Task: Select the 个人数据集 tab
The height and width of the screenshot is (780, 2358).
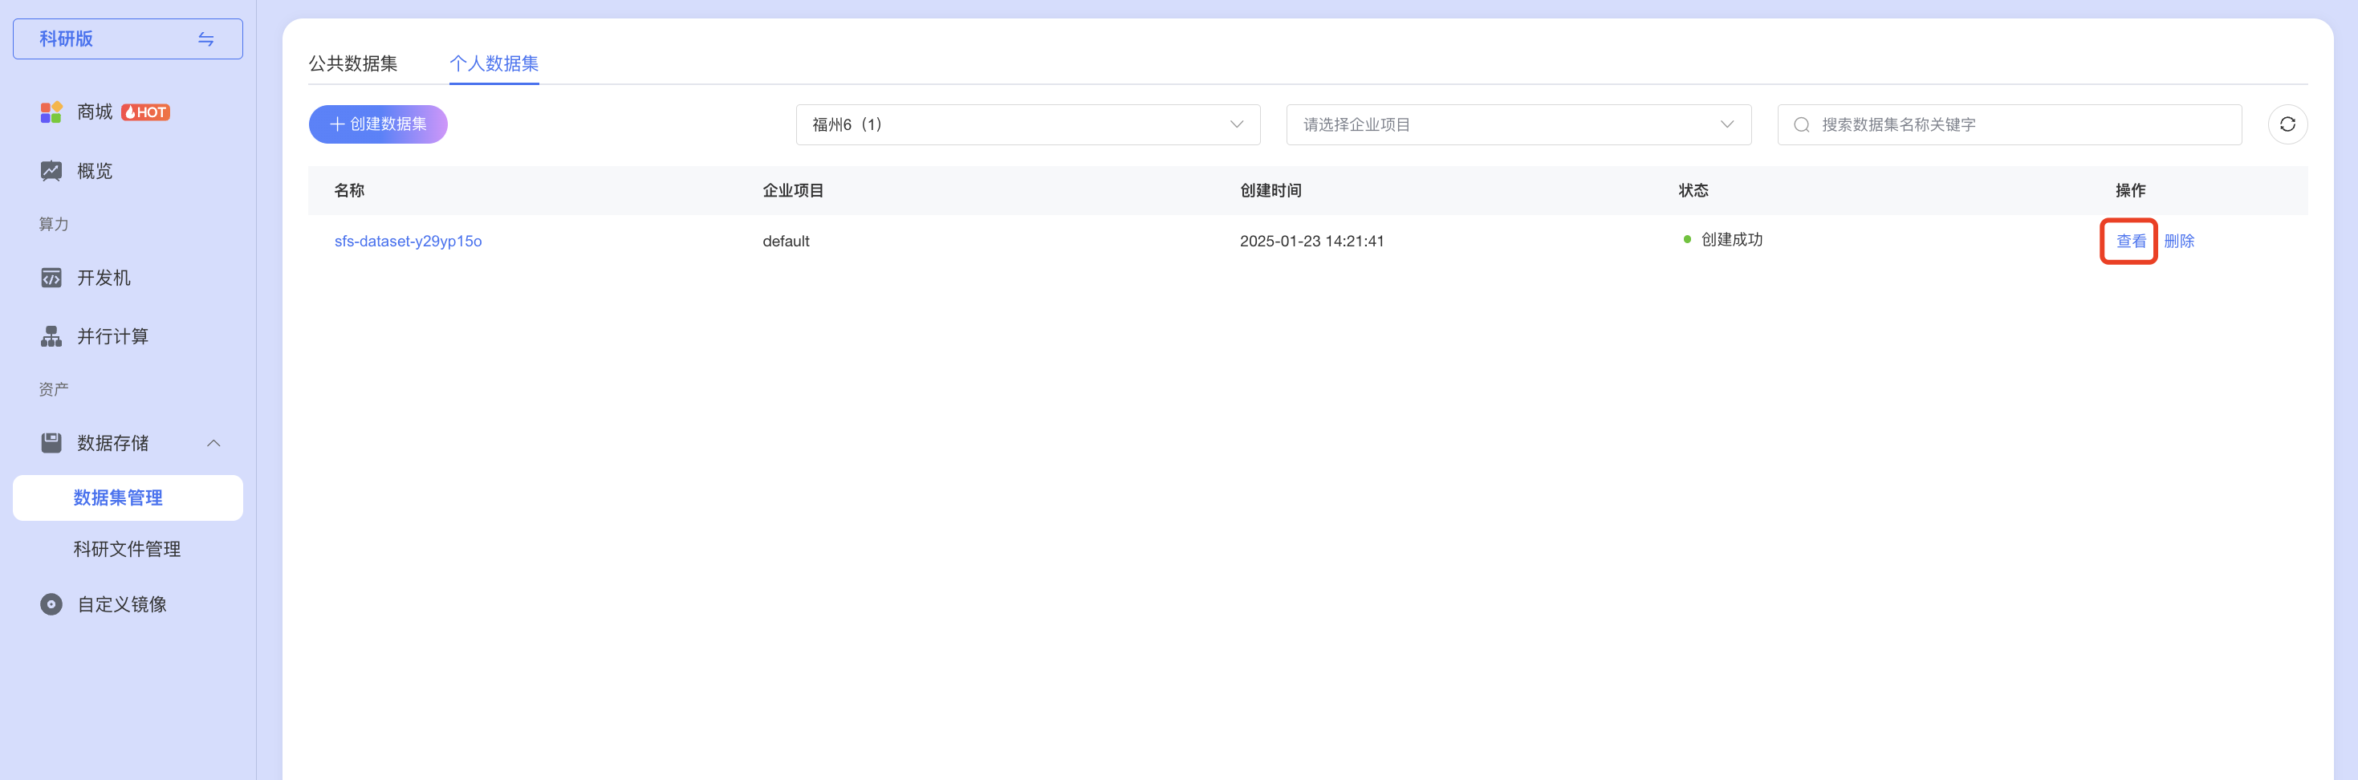Action: click(x=494, y=63)
